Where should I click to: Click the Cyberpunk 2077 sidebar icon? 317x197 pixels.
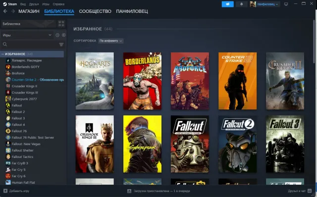pyautogui.click(x=8, y=99)
